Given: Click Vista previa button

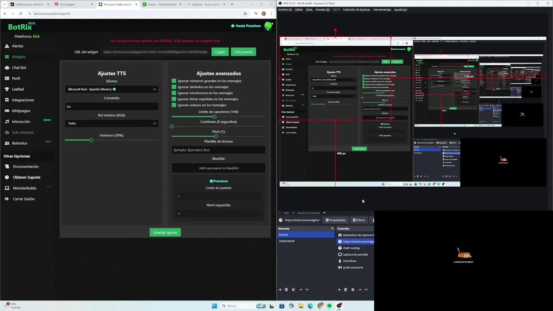Looking at the screenshot, I should [x=243, y=52].
